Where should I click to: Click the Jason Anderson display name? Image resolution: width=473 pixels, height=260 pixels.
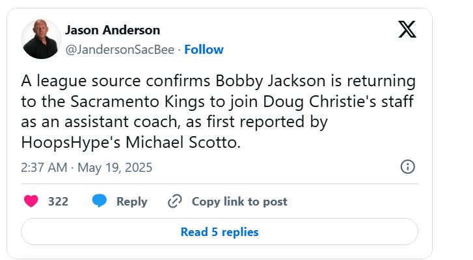[x=113, y=30]
